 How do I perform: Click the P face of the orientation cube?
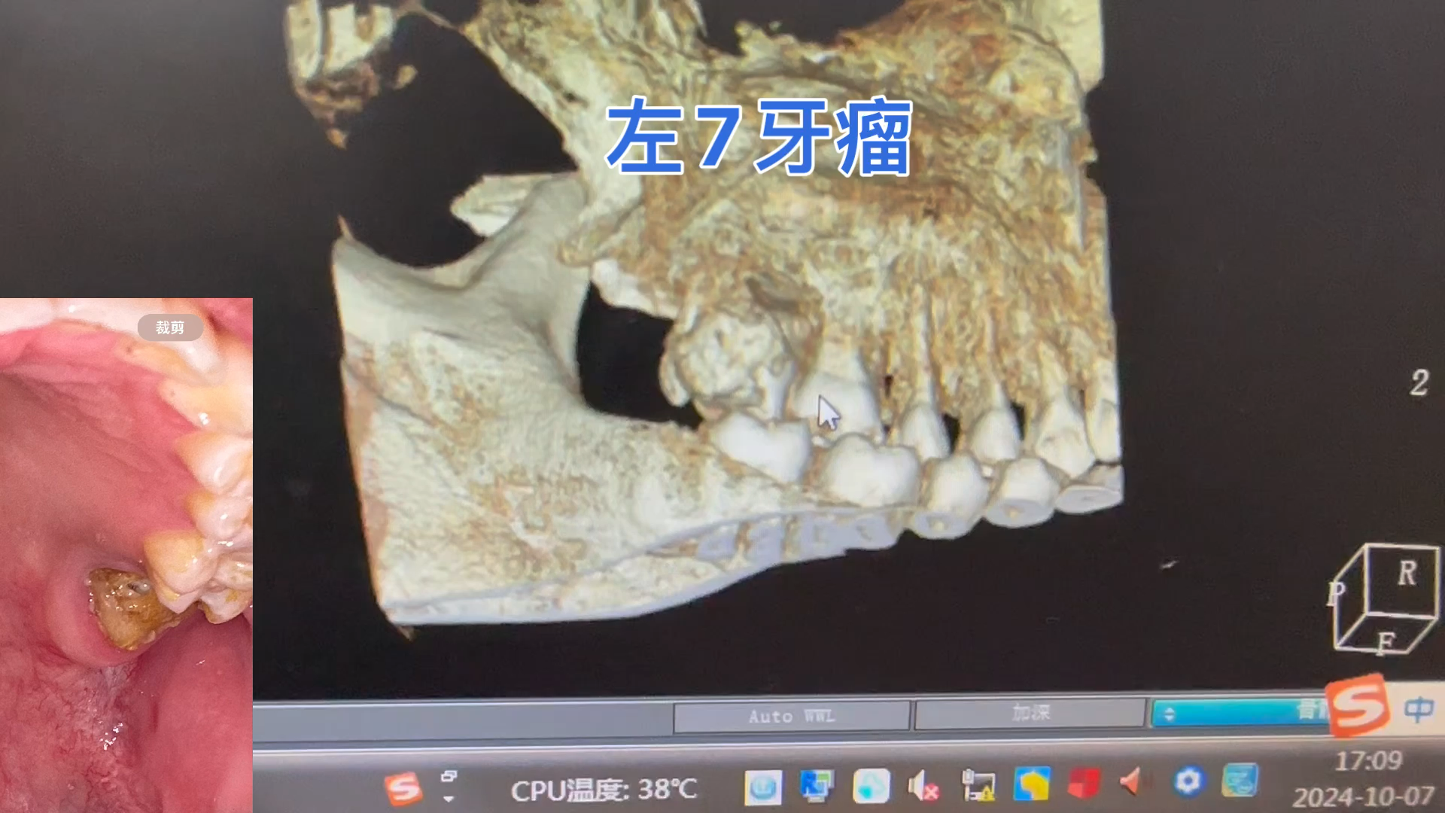1337,592
